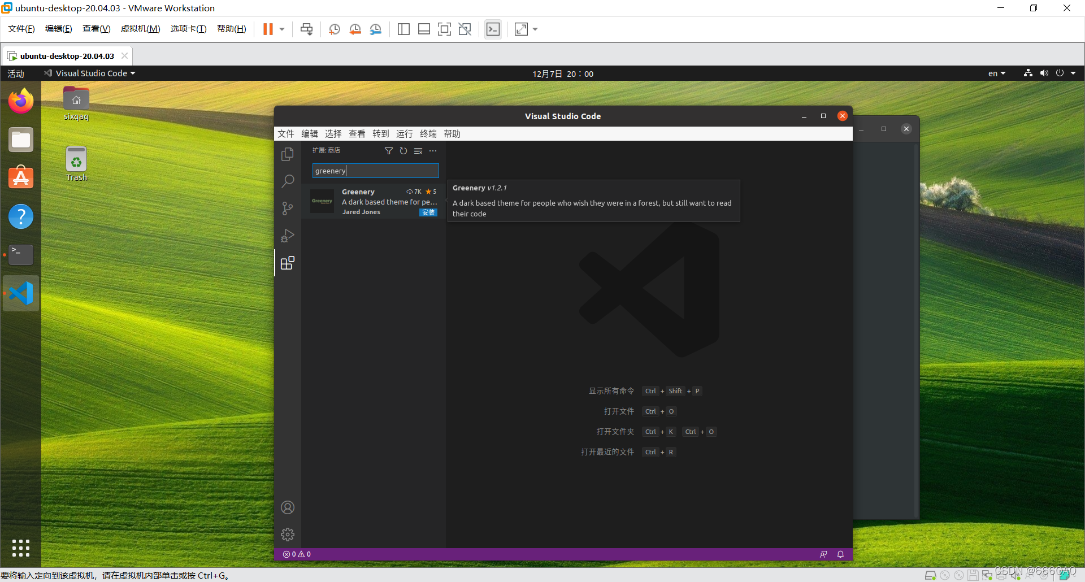The height and width of the screenshot is (582, 1085).
Task: Open VMware 查看(V) menu
Action: (x=97, y=29)
